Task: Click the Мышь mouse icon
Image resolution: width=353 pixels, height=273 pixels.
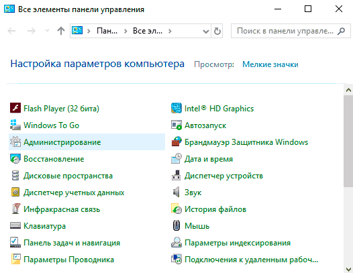Action: click(x=176, y=226)
